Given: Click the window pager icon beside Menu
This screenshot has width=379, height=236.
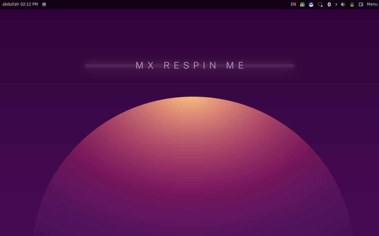Looking at the screenshot, I should click(x=361, y=4).
